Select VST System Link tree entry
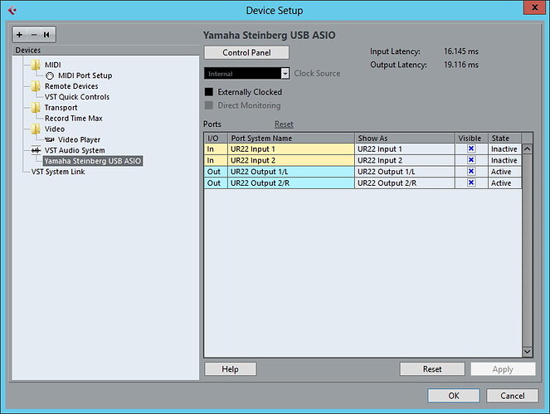Screen dimensions: 550x414 [x=58, y=172]
